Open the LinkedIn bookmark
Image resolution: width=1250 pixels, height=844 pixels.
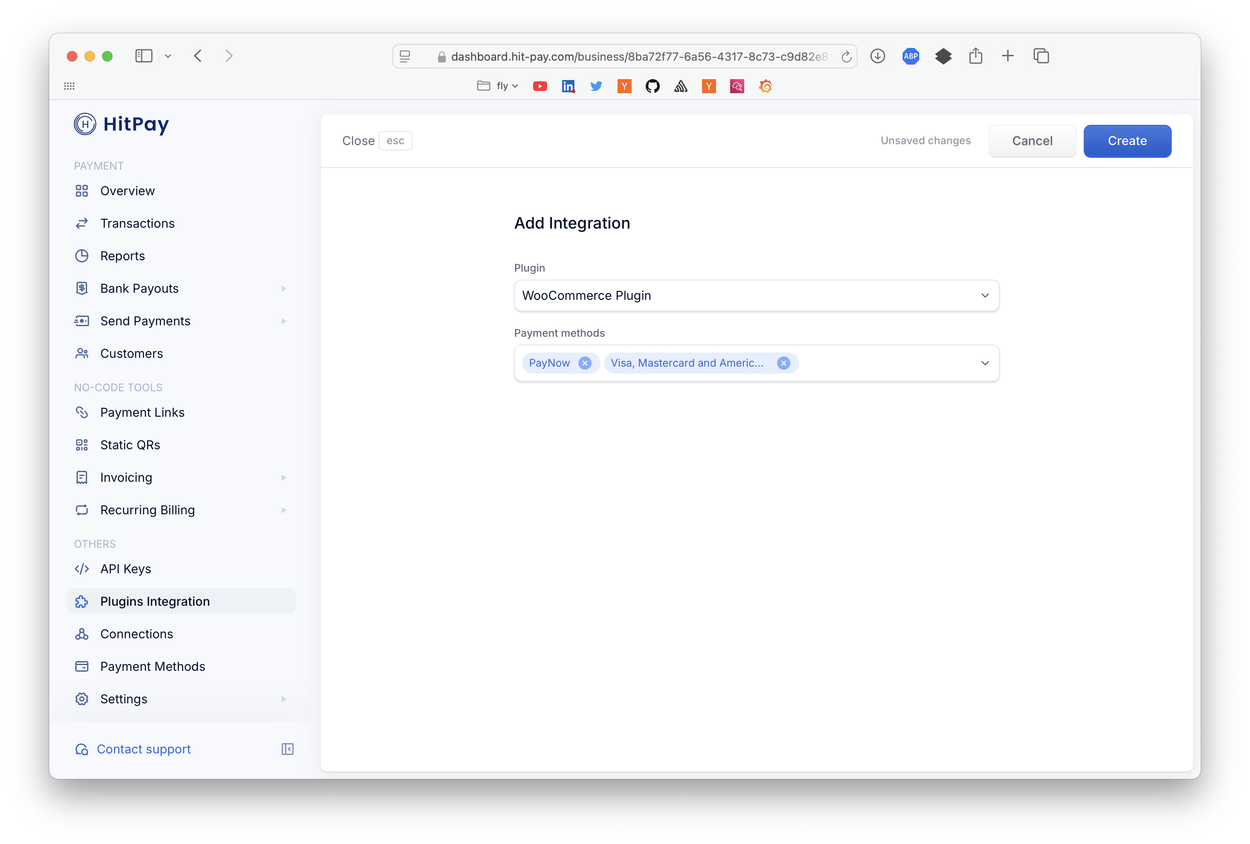click(x=568, y=86)
